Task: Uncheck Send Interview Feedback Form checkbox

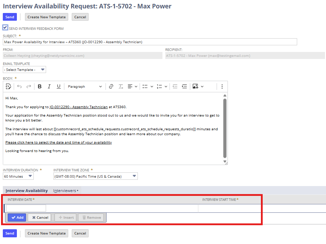Action: point(5,27)
